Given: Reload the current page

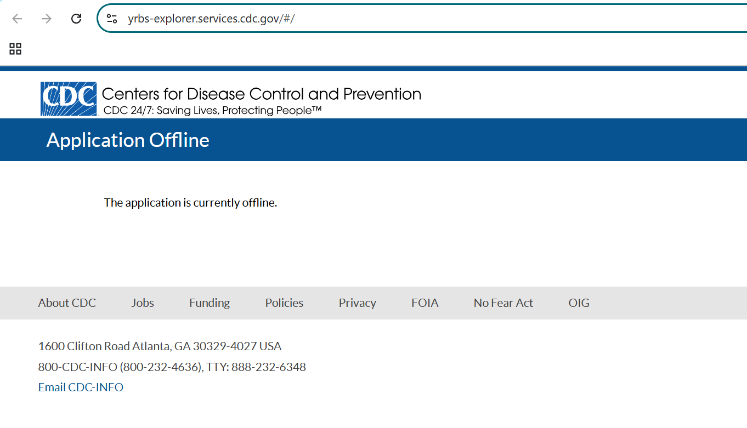Looking at the screenshot, I should [x=76, y=19].
